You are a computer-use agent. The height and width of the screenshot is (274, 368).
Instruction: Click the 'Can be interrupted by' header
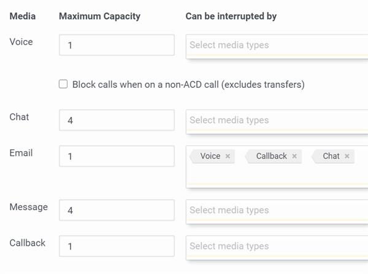click(231, 17)
